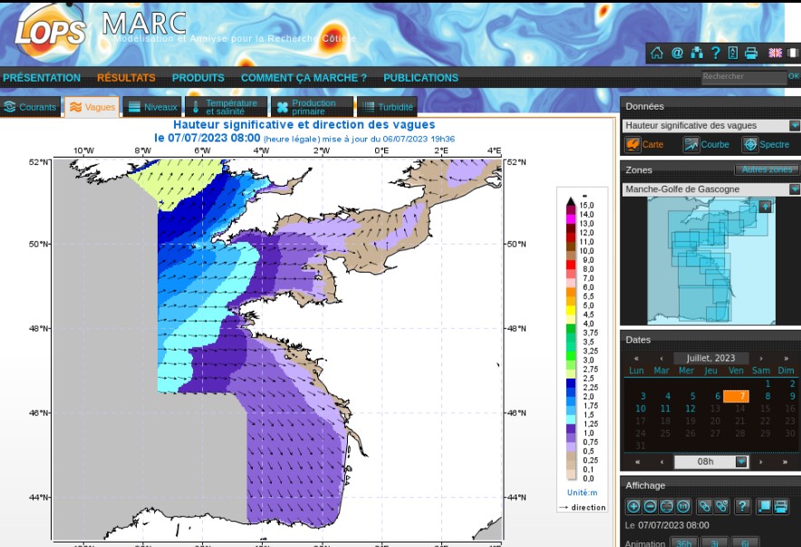801x547 pixels.
Task: Go to previous month in calendar
Action: click(661, 359)
